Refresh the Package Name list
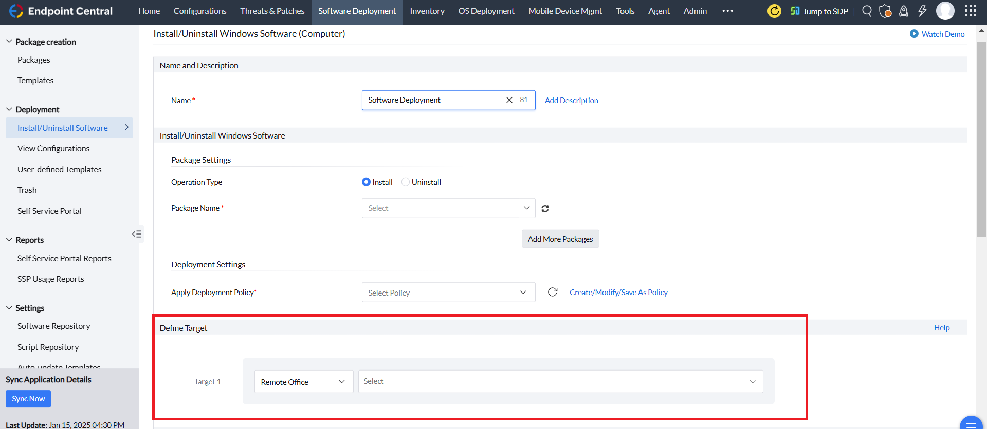The width and height of the screenshot is (987, 429). pyautogui.click(x=545, y=208)
